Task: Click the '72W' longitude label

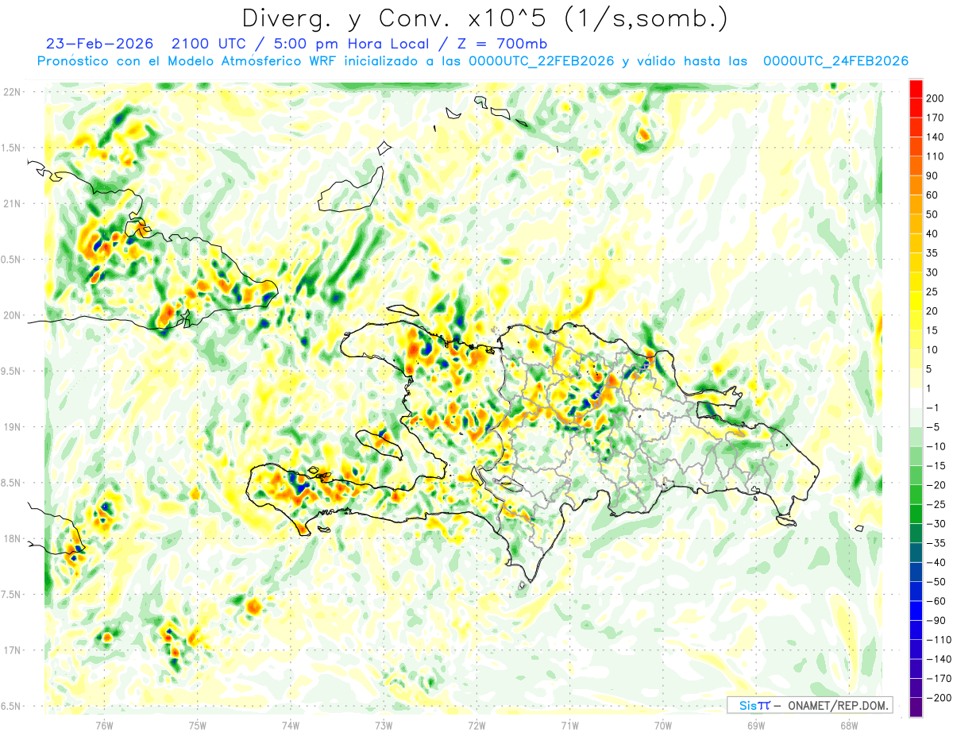Action: pyautogui.click(x=476, y=725)
